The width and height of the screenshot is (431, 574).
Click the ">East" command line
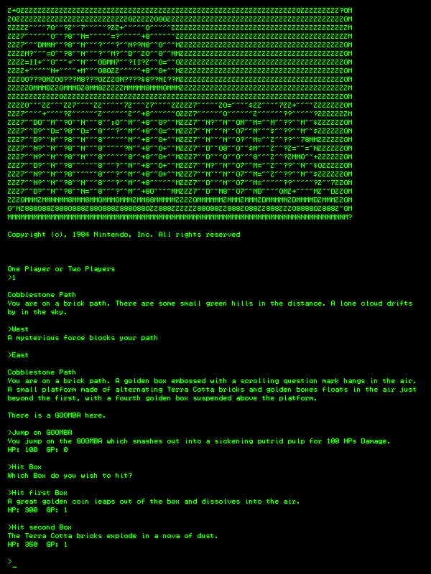coord(18,355)
